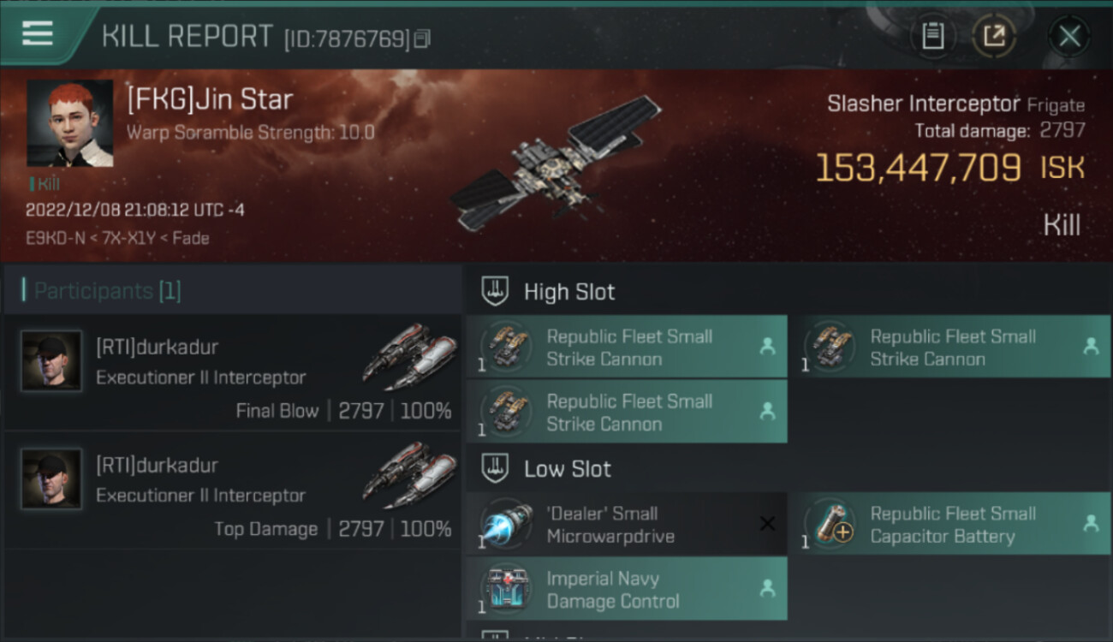Click the clipboard report icon

932,36
